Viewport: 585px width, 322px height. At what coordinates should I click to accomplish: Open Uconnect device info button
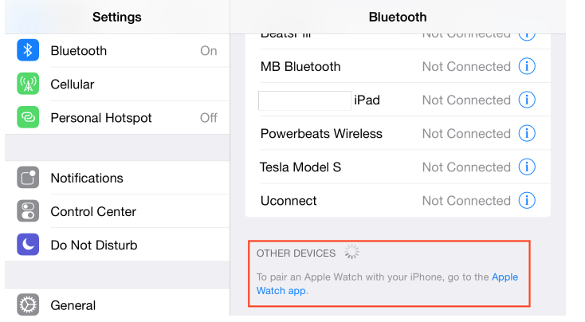[x=527, y=201]
